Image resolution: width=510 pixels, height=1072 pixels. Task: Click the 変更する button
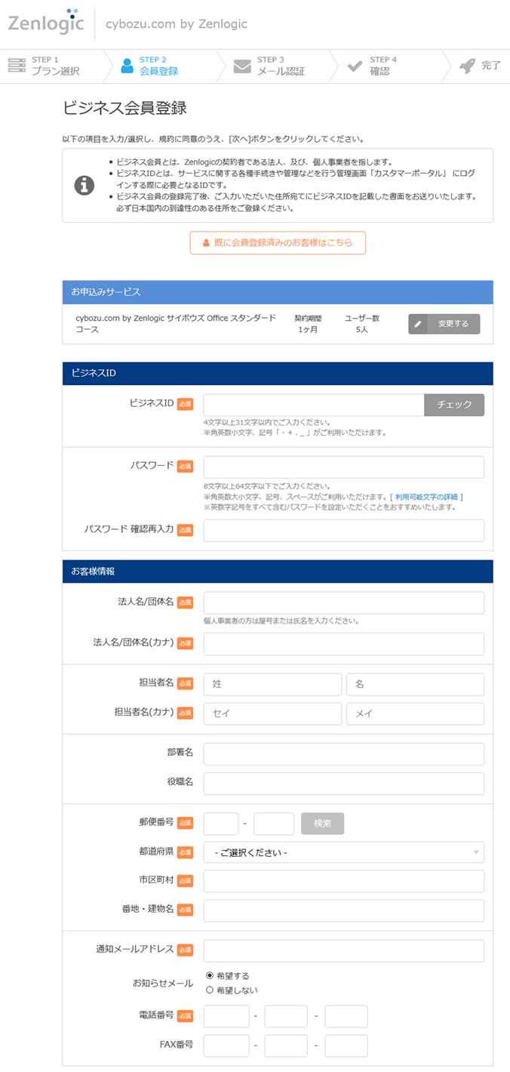(444, 324)
